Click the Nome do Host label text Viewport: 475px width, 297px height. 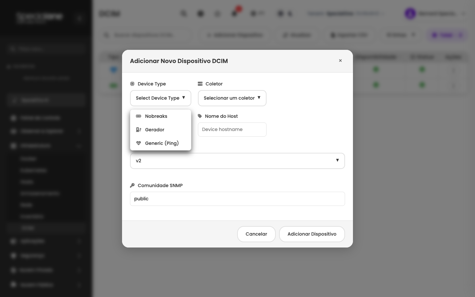pyautogui.click(x=221, y=116)
